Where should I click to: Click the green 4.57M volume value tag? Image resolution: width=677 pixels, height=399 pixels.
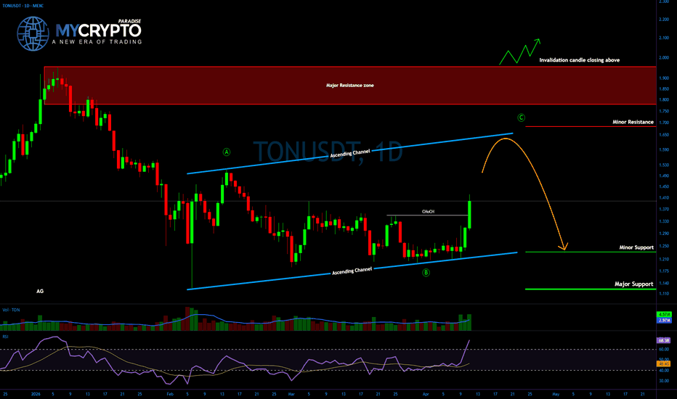coord(662,313)
